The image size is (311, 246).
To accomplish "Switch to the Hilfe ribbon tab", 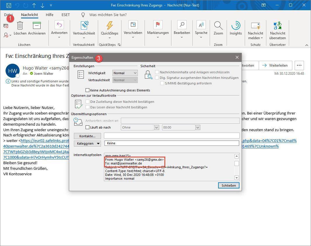I will click(49, 15).
